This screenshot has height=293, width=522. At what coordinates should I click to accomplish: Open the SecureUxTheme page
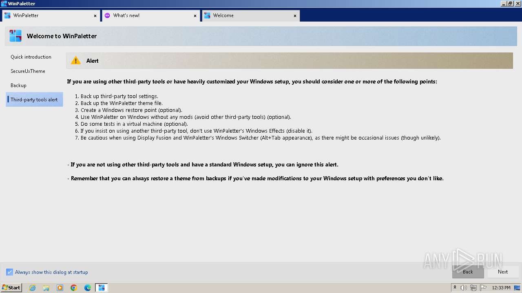coord(34,71)
